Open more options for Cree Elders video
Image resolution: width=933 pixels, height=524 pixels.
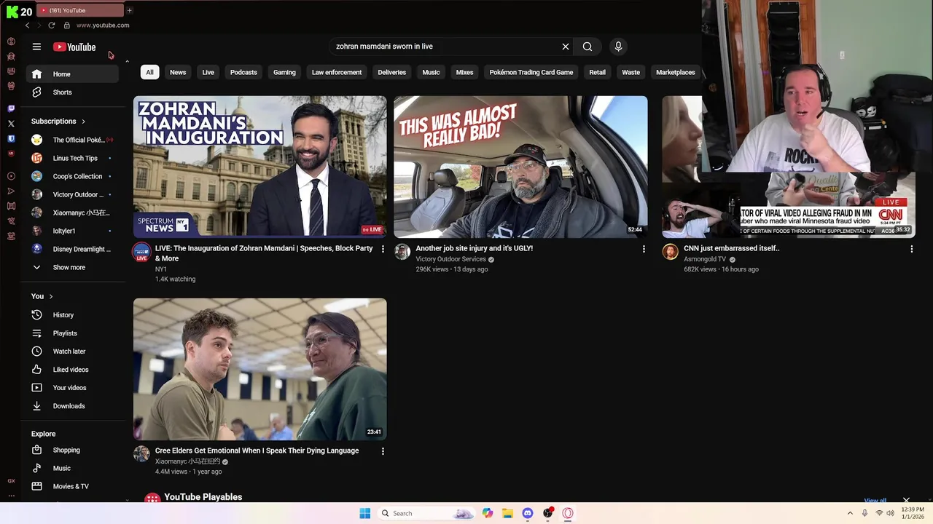coord(383,451)
